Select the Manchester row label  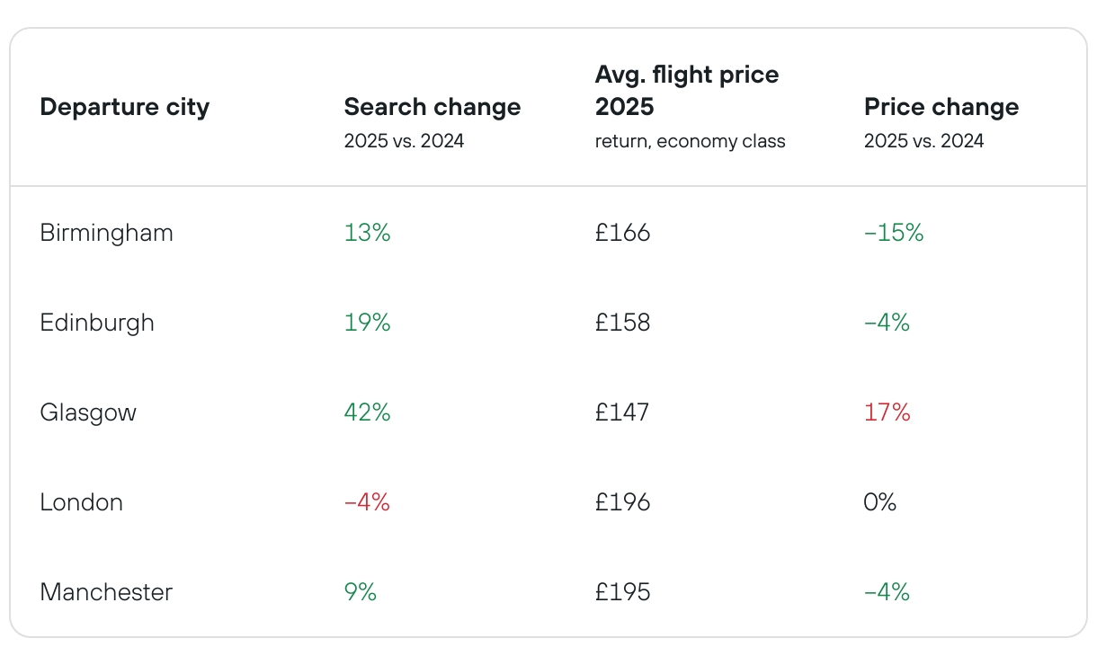click(106, 592)
